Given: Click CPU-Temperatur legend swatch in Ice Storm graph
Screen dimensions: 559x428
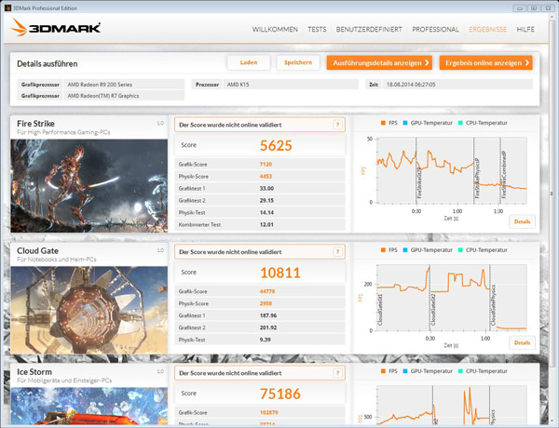Looking at the screenshot, I should [x=460, y=371].
